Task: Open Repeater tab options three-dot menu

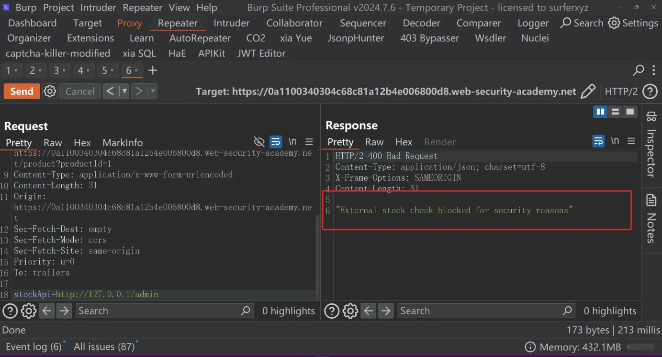Action: (654, 70)
